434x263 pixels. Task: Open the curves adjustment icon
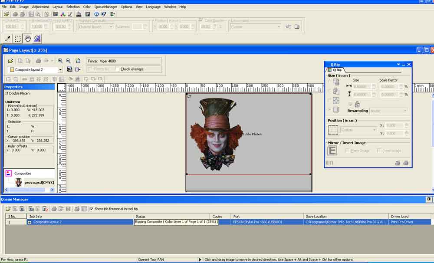70,14
